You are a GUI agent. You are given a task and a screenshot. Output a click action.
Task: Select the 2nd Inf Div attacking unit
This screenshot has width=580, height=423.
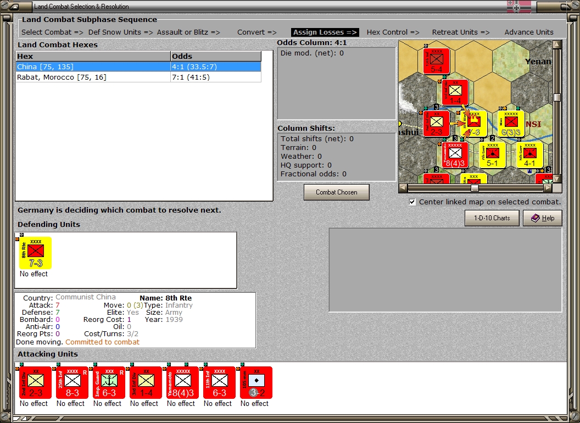click(x=35, y=383)
